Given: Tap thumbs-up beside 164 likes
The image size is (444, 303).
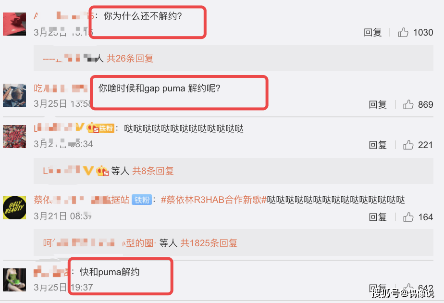Looking at the screenshot, I should tap(408, 217).
